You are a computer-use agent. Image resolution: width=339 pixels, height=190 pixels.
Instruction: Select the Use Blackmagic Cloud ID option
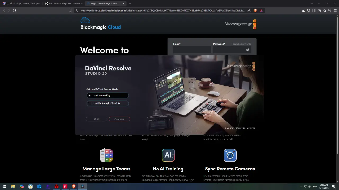108,103
